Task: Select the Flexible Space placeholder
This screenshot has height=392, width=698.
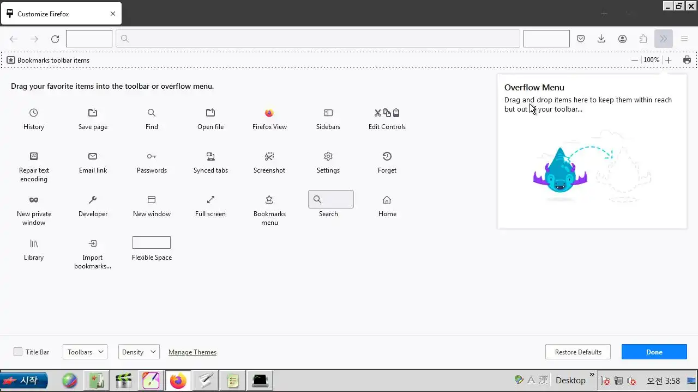Action: click(x=152, y=243)
